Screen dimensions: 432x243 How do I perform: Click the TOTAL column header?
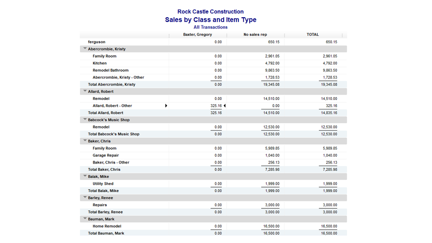tap(313, 35)
